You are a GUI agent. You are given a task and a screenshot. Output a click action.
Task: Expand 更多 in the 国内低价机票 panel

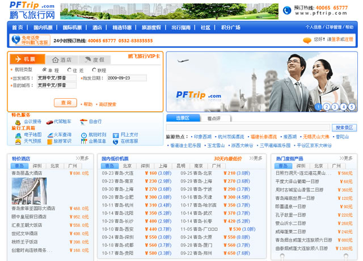256,158
